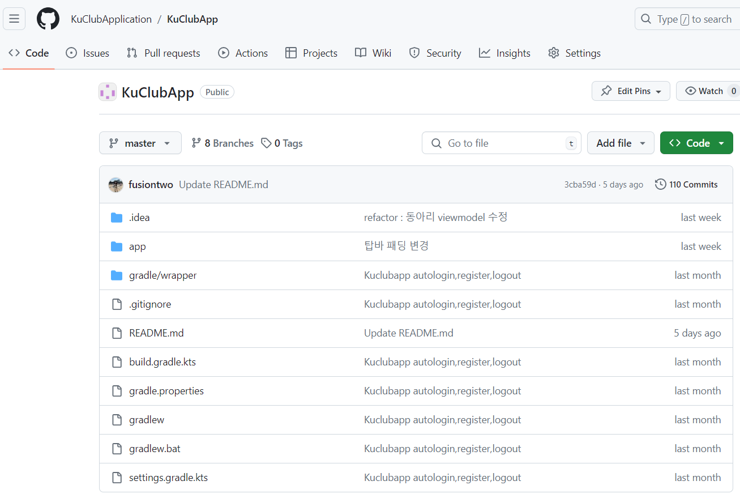The height and width of the screenshot is (498, 740).
Task: Click the magnifier icon in Go to file
Action: click(x=436, y=143)
